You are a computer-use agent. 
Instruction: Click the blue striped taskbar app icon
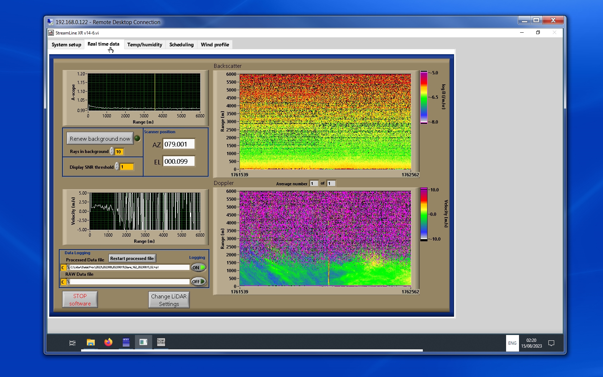[126, 342]
